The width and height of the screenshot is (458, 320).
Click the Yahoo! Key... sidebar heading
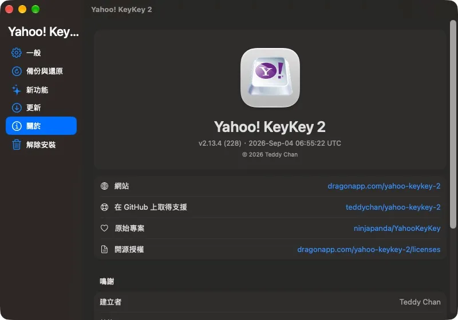pos(44,32)
